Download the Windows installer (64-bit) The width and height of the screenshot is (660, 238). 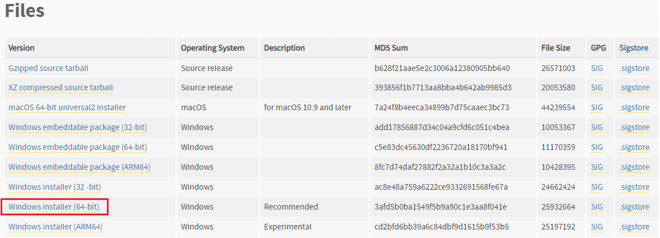click(x=54, y=207)
